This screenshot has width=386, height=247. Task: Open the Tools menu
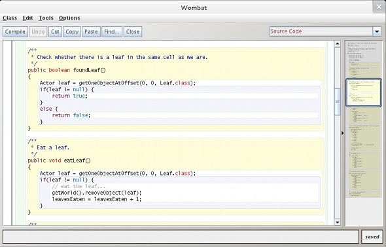tap(46, 18)
